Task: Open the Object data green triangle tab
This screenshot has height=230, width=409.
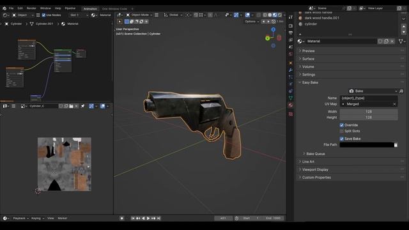Action: click(291, 98)
